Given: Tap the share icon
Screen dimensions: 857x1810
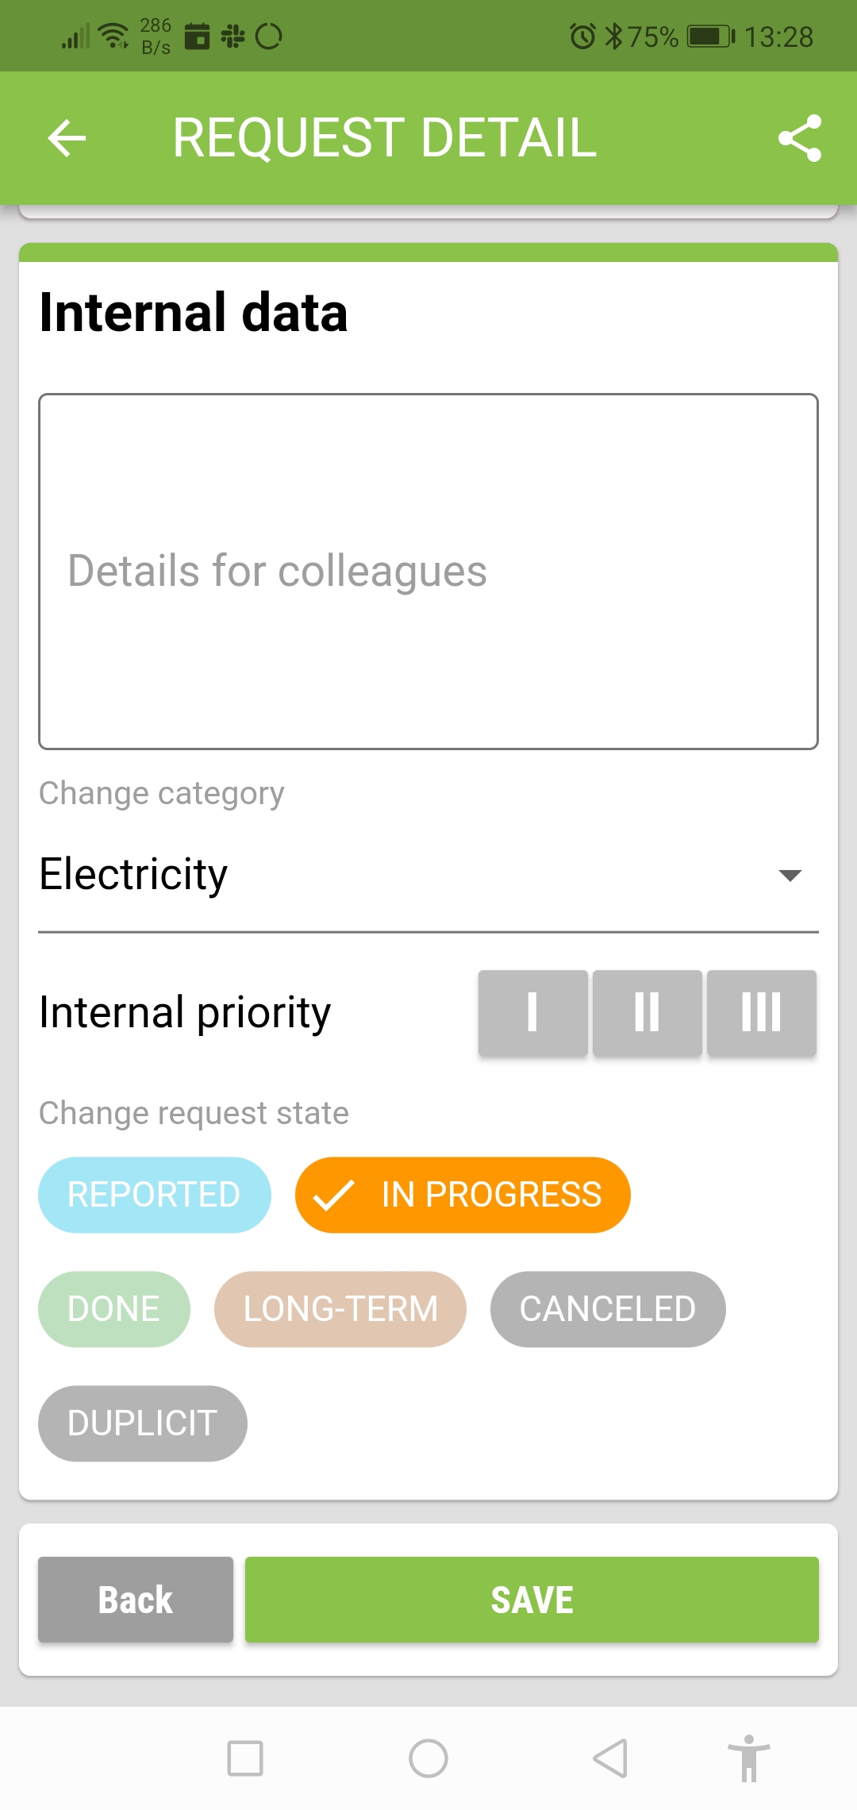Looking at the screenshot, I should pos(799,138).
